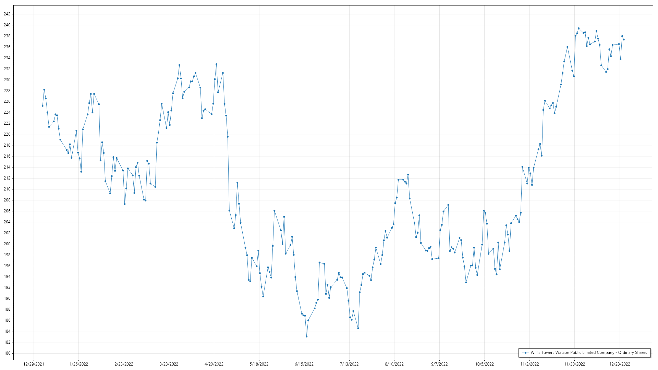Select the 6/15/2022 x-axis label
The width and height of the screenshot is (658, 370).
(304, 364)
